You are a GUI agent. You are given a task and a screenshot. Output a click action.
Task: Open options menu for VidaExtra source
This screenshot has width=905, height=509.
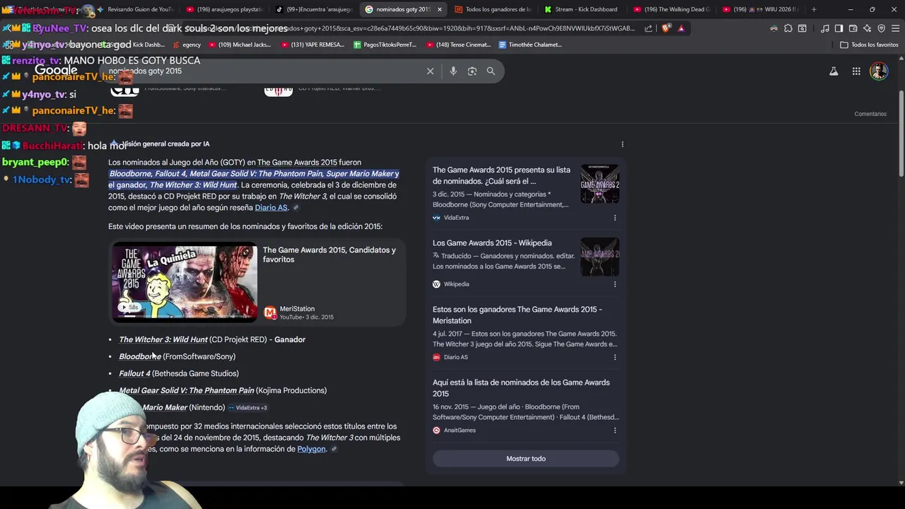coord(614,218)
